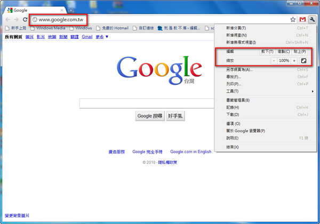
Task: Select 新增無痕式視窗(I) incognito item
Action: [x=266, y=43]
